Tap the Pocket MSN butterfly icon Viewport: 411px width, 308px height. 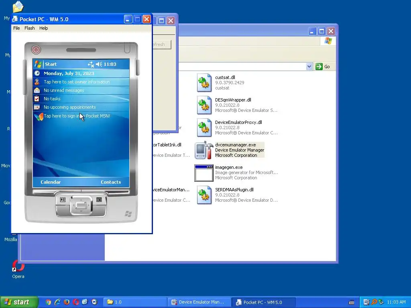39,116
